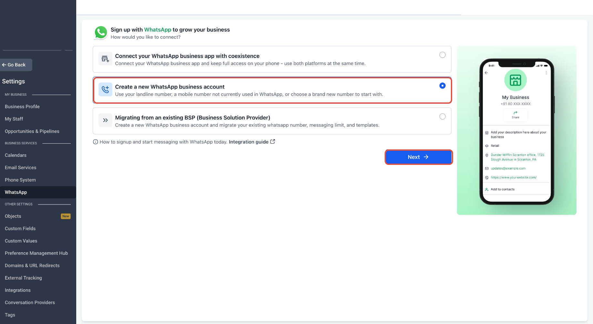Image resolution: width=593 pixels, height=324 pixels.
Task: Open Domains & URL Redirects
Action: [32, 266]
